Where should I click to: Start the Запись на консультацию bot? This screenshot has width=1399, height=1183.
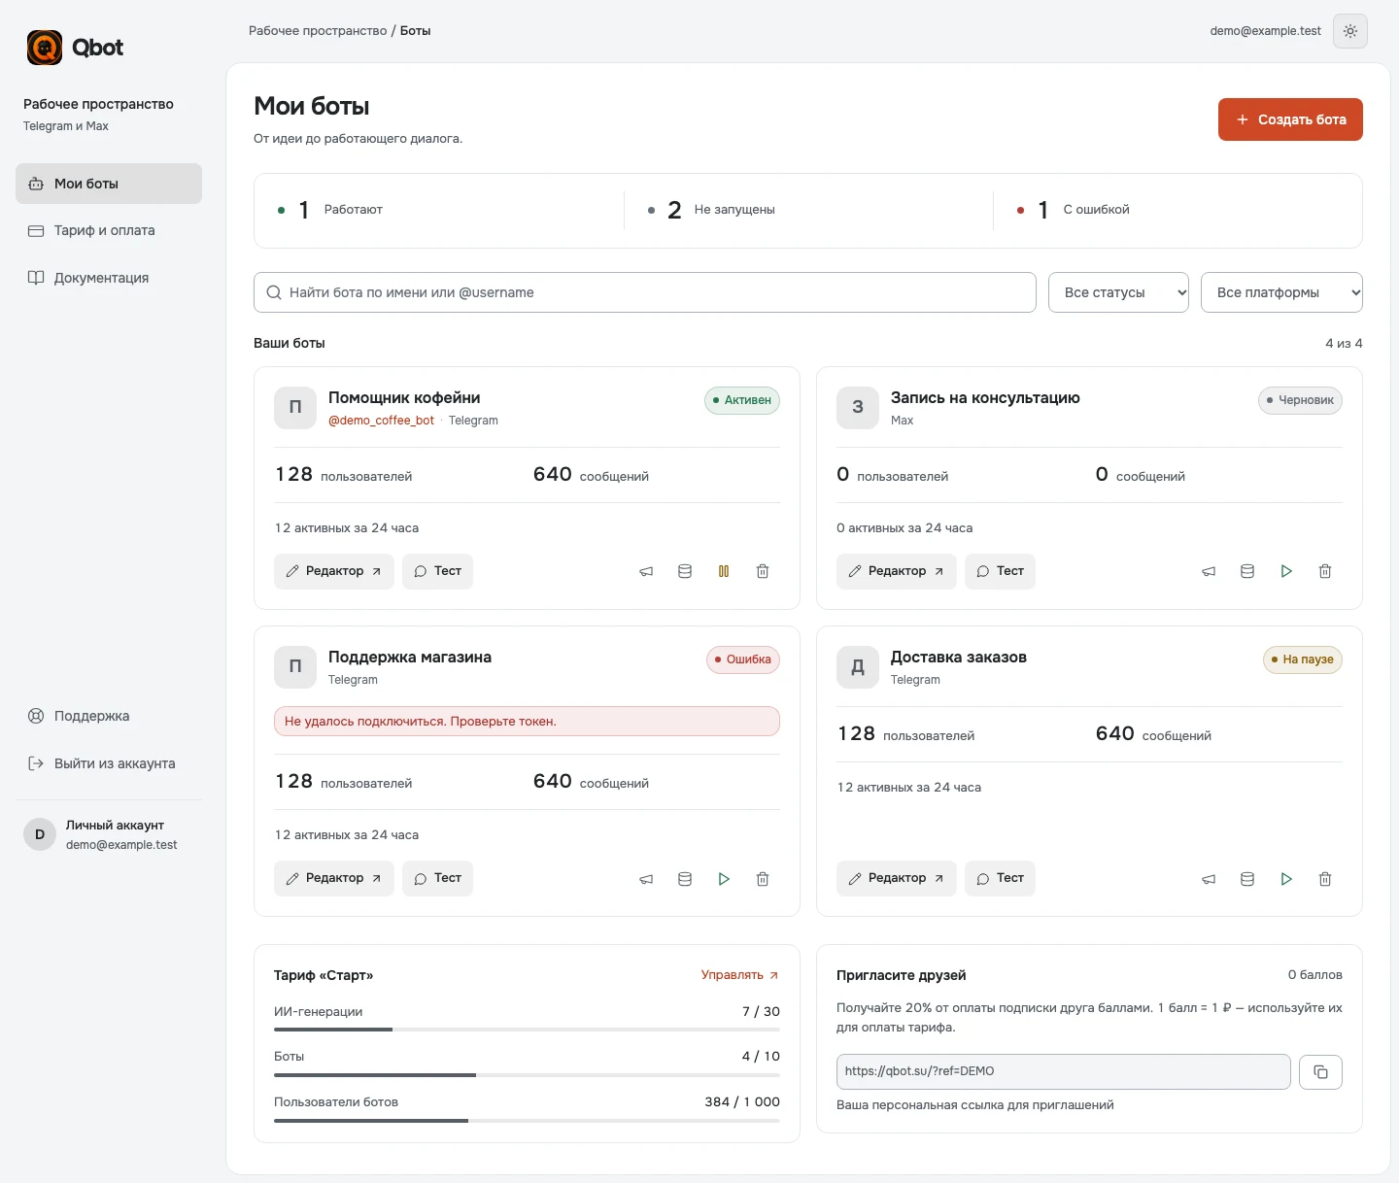(1286, 571)
